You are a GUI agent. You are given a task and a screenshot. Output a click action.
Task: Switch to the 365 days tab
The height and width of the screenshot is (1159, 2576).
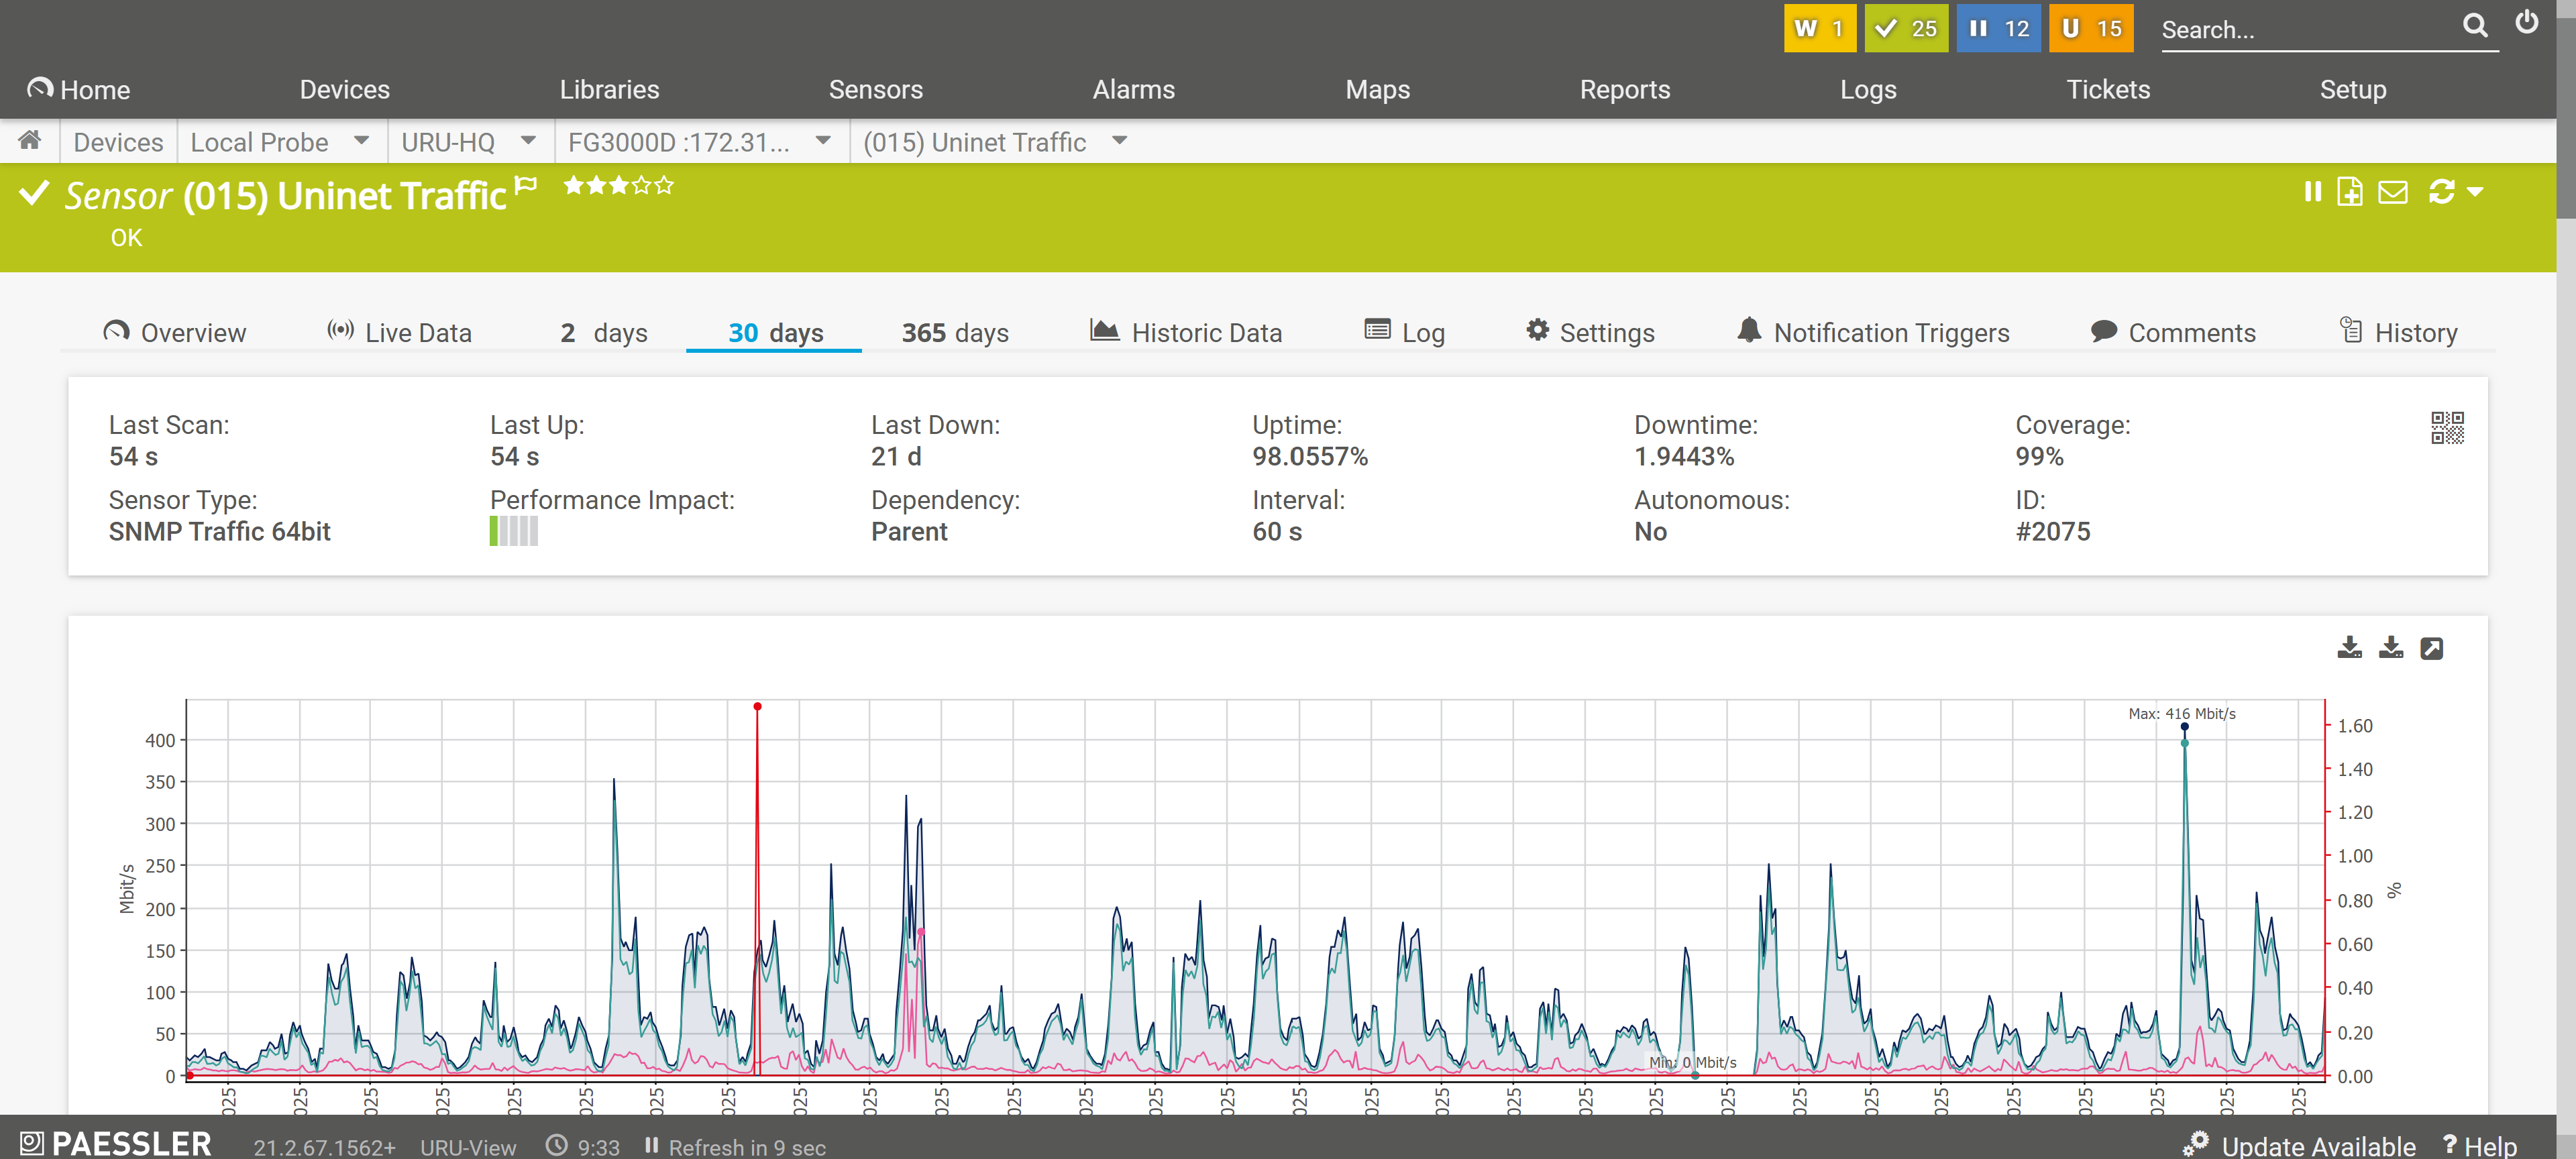(x=954, y=332)
